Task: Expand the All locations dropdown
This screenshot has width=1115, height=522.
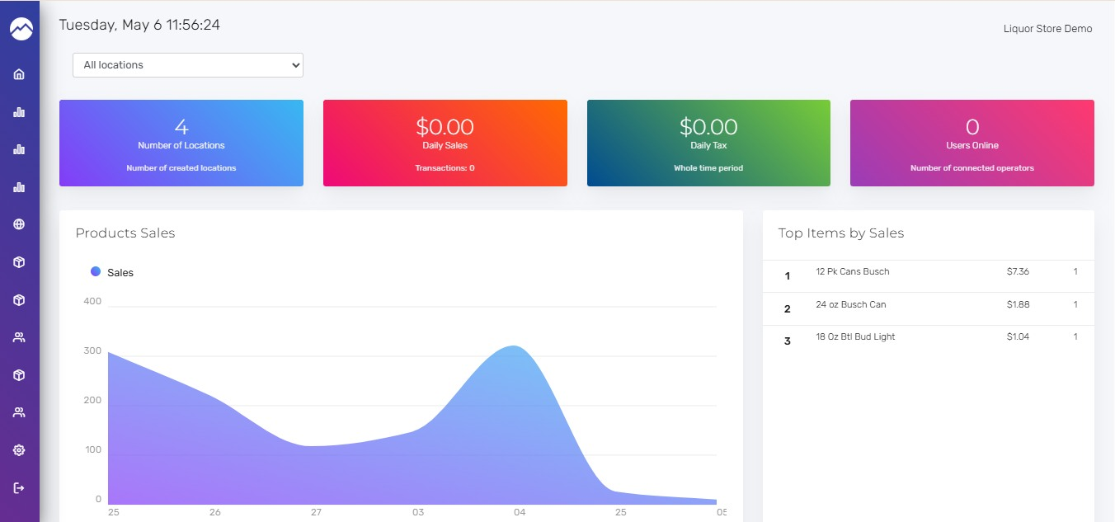Action: (188, 65)
